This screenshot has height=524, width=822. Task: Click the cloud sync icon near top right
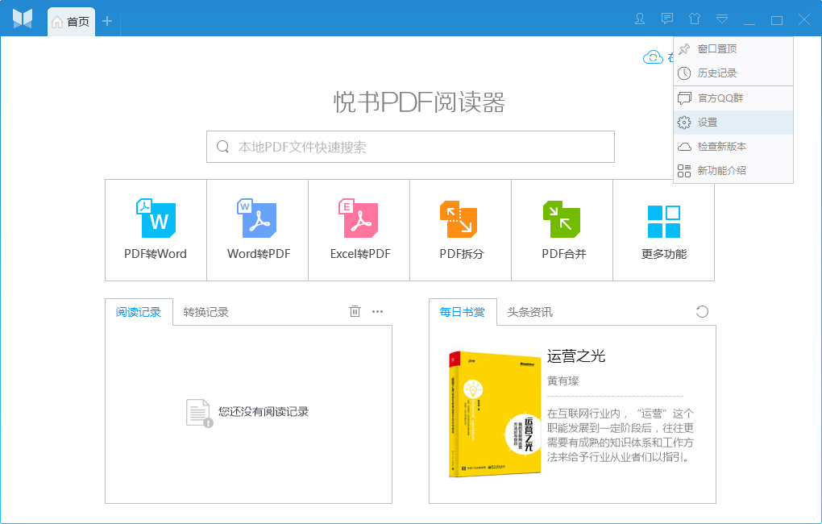point(653,56)
